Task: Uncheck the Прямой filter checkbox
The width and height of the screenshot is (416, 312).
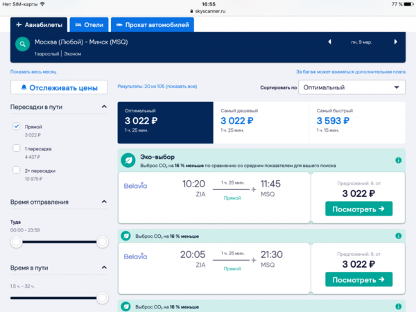Action: [17, 126]
